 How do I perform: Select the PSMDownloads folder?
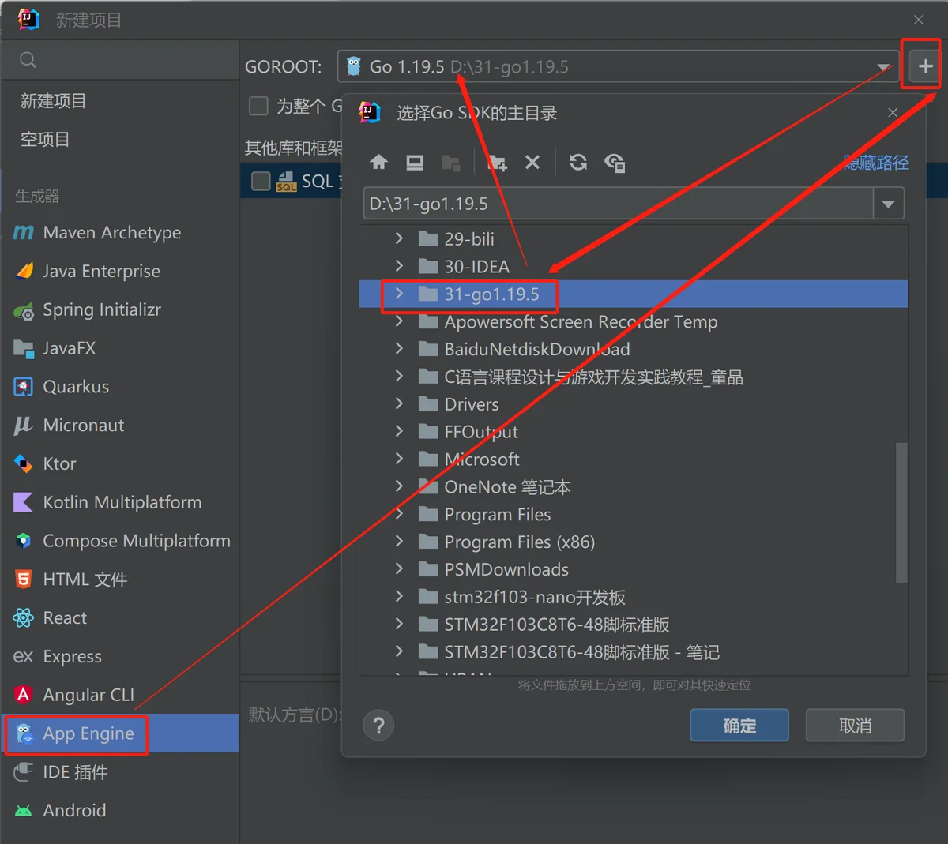pos(634,569)
